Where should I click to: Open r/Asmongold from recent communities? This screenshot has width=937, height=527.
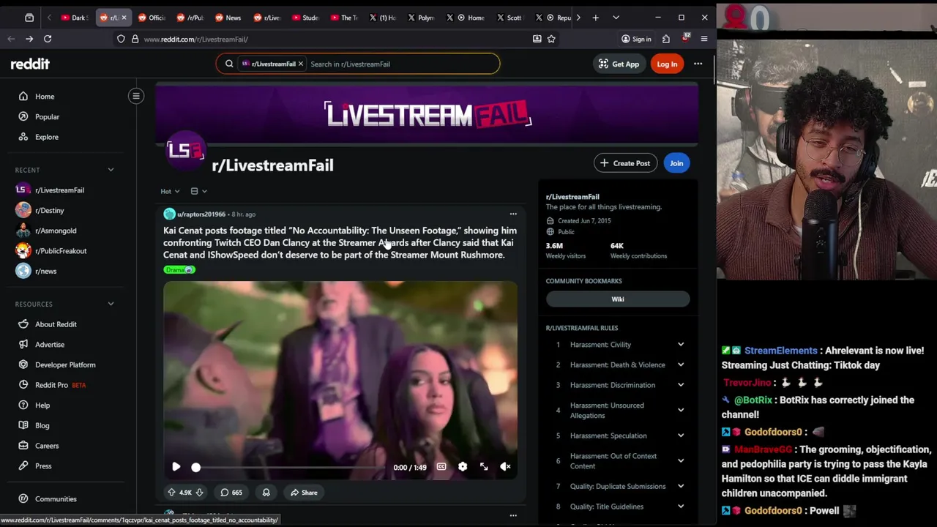coord(55,231)
